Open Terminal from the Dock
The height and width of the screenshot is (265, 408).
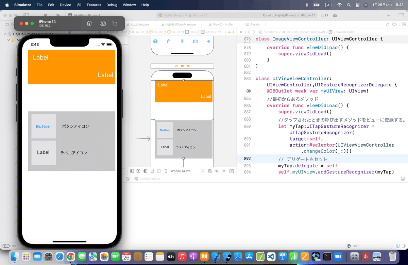[327, 256]
